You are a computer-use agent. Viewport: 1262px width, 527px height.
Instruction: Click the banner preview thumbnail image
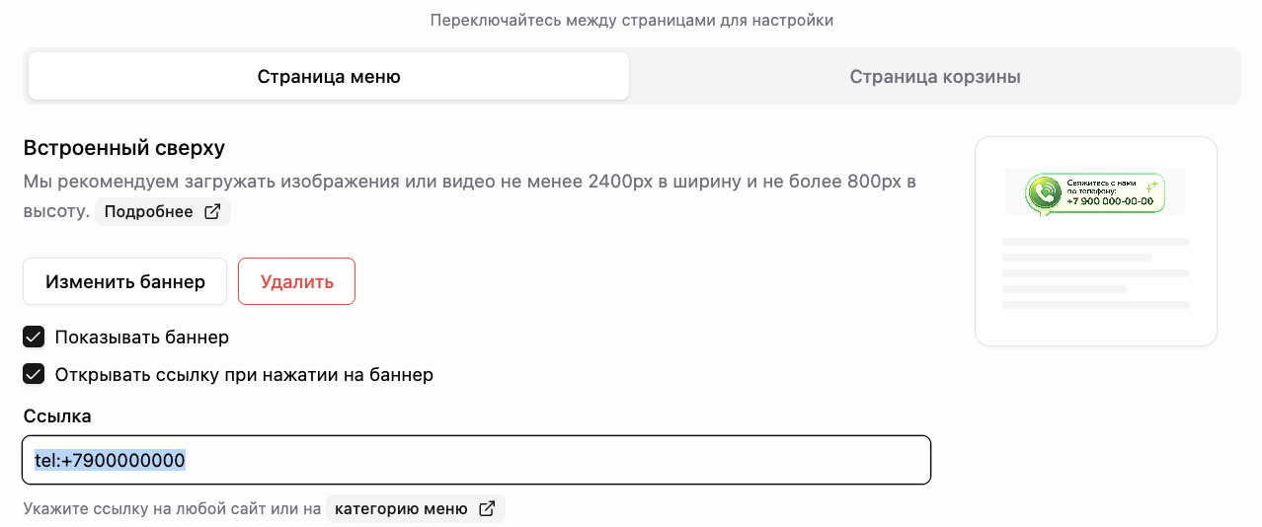pyautogui.click(x=1095, y=192)
